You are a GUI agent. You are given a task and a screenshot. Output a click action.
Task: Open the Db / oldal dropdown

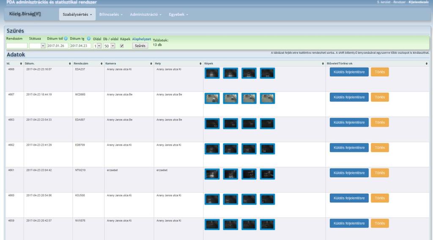pyautogui.click(x=109, y=46)
